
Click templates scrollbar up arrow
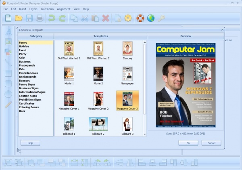145,42
